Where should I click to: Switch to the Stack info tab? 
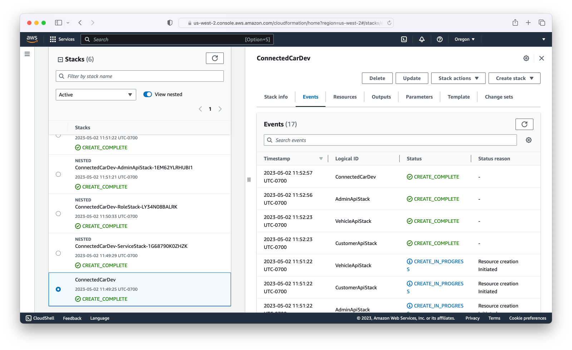pyautogui.click(x=276, y=97)
